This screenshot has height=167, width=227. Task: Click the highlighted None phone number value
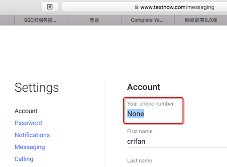coord(136,114)
